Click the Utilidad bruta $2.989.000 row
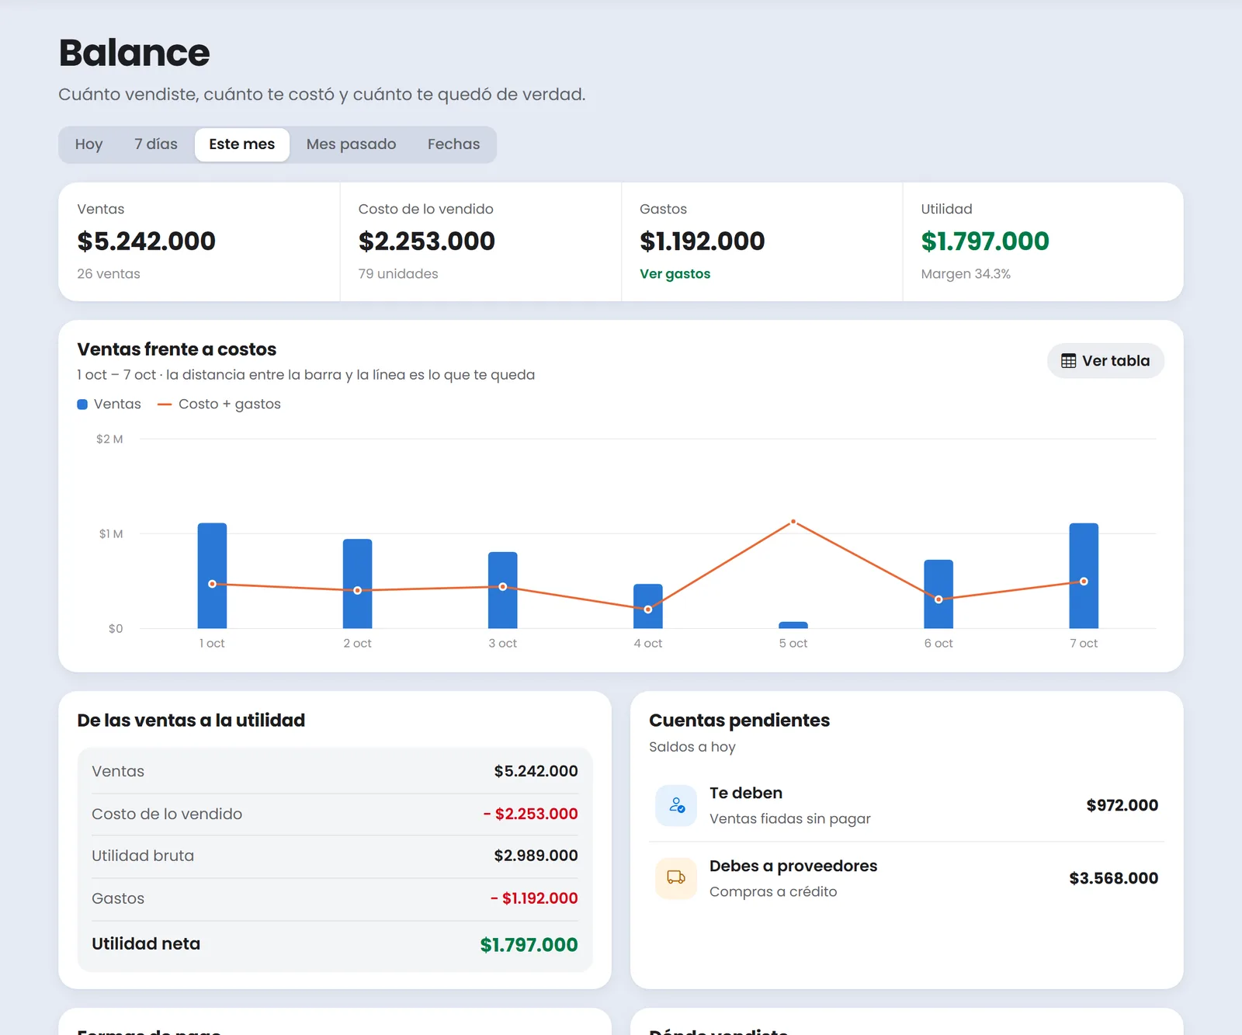Image resolution: width=1242 pixels, height=1035 pixels. (x=335, y=856)
